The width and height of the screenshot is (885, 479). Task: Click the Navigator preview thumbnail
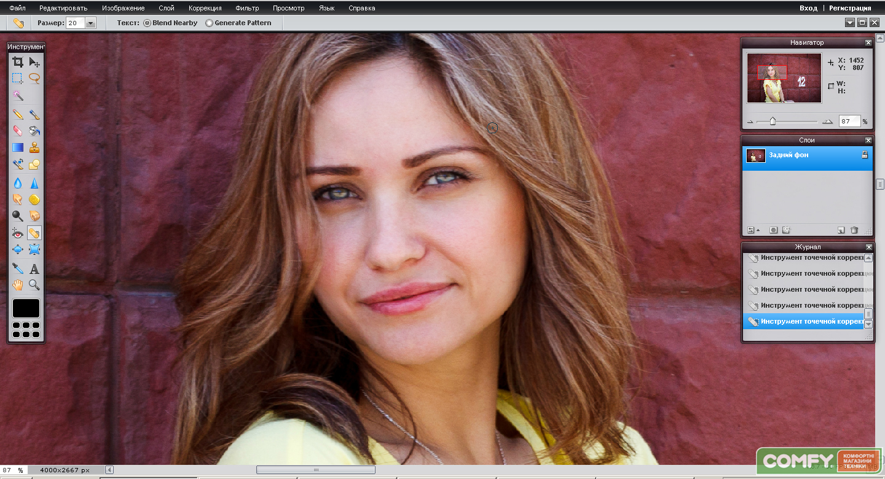784,78
